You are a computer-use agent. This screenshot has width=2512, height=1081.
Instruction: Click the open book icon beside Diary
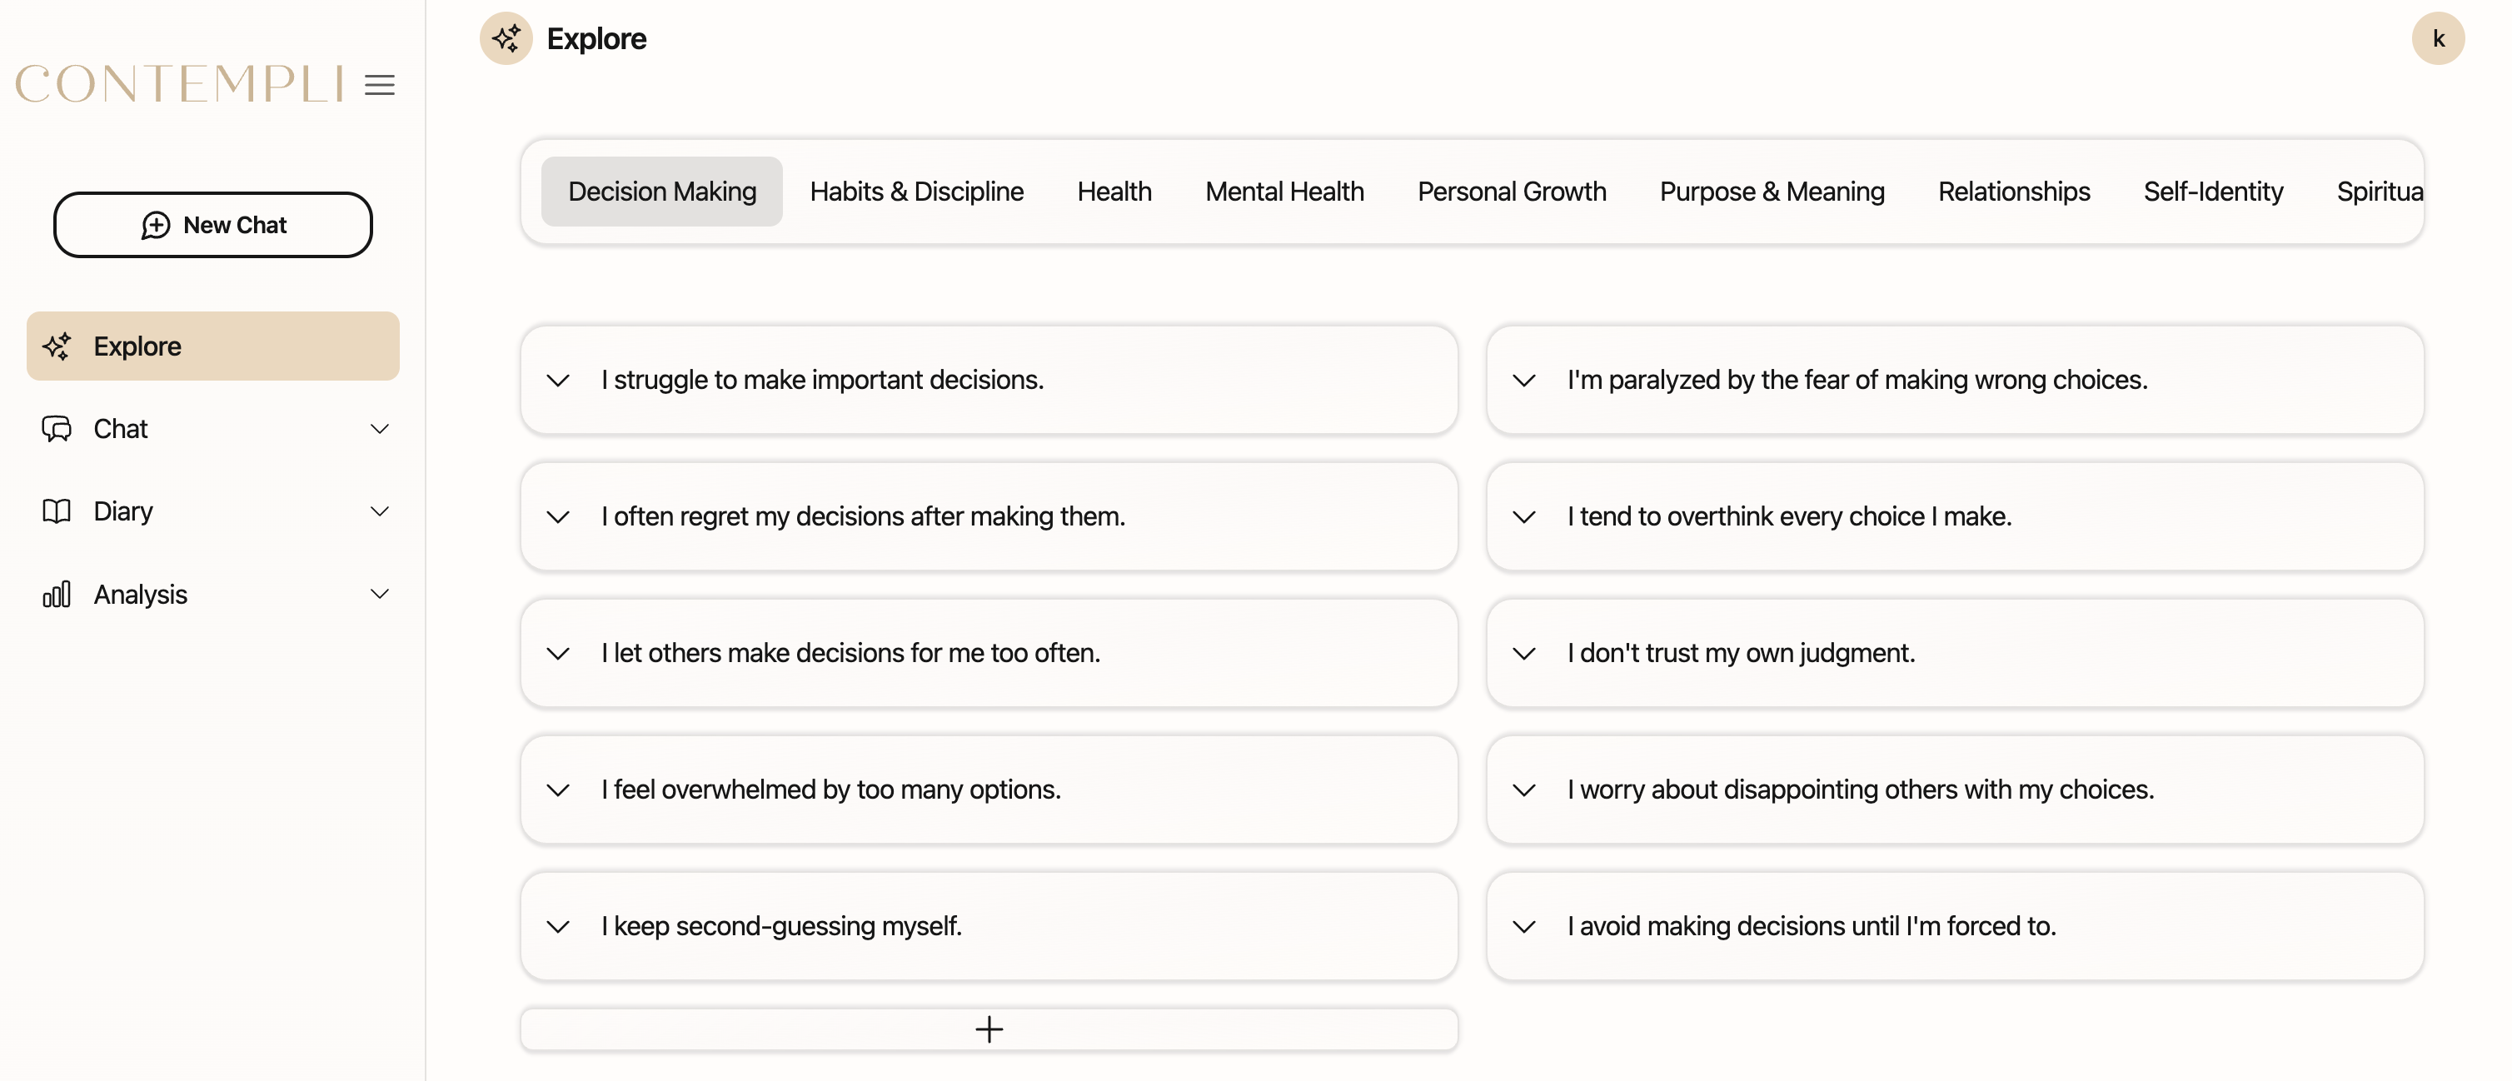click(x=57, y=511)
